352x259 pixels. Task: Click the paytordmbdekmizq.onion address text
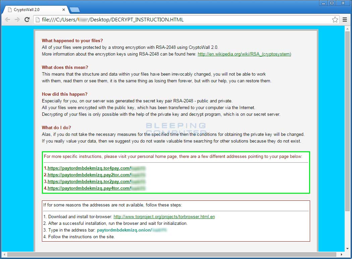(125, 230)
